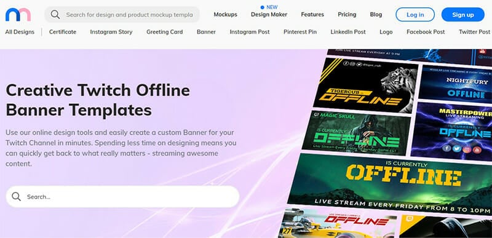This screenshot has width=492, height=238.
Task: Click the magnifier icon in hero search field
Action: [17, 197]
